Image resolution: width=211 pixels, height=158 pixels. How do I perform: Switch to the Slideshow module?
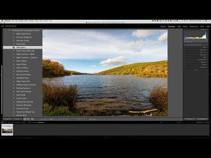tap(194, 26)
